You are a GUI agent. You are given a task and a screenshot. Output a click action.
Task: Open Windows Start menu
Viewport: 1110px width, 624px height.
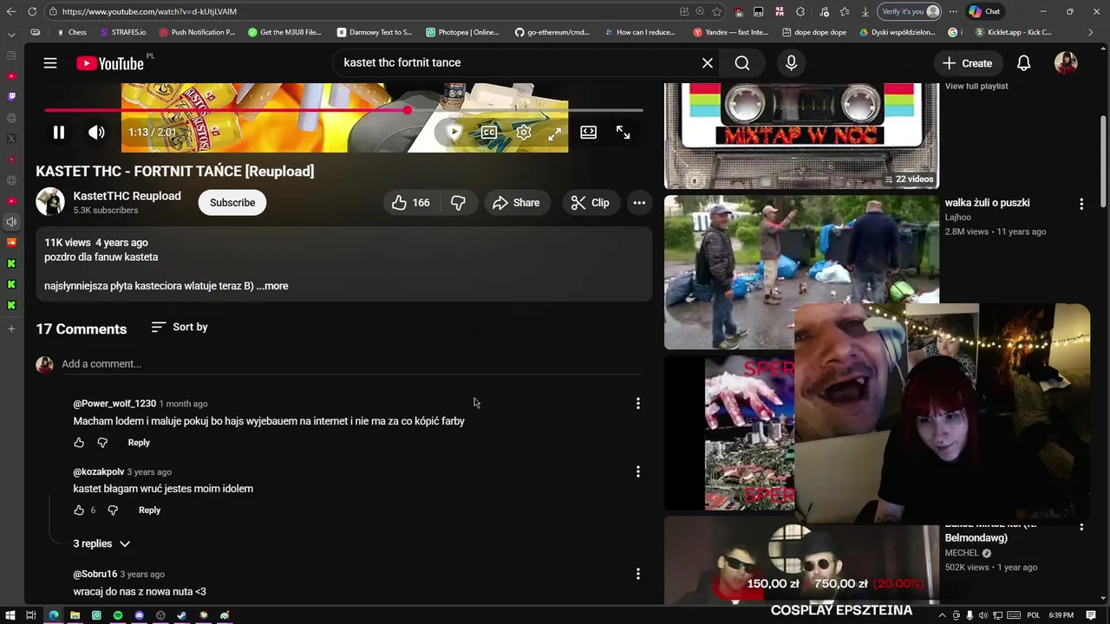coord(10,615)
